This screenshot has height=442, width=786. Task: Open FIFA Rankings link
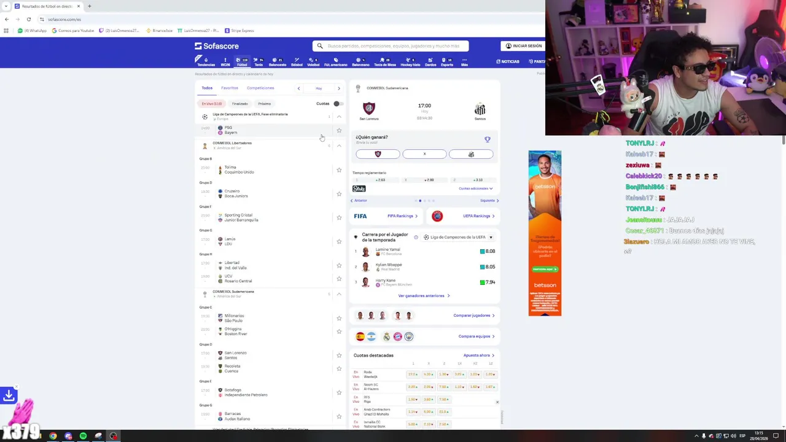(x=402, y=216)
